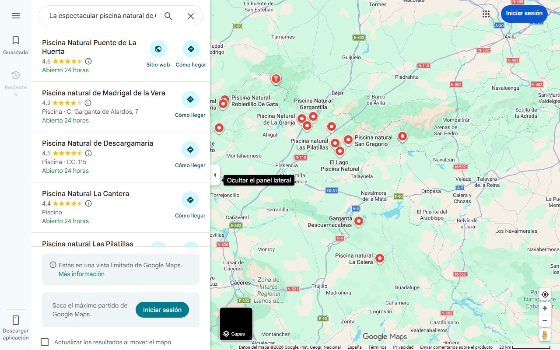Open the Recientes tab
560x350 pixels.
[x=16, y=83]
